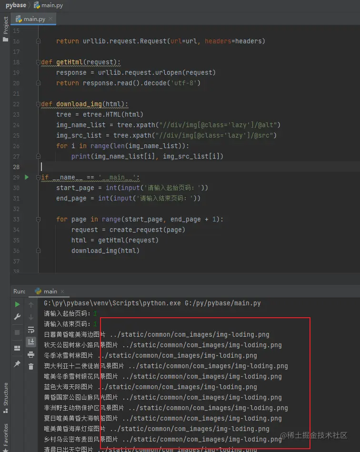
Task: Click line number 33 in the gutter
Action: click(x=16, y=220)
